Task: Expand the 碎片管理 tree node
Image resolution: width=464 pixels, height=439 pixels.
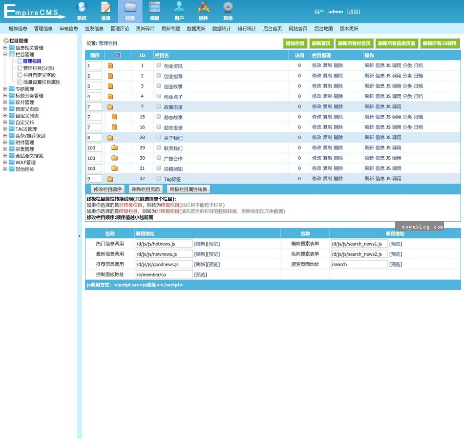Action: click(x=5, y=102)
